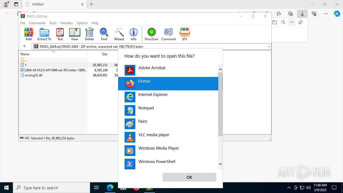Open the Comment tool
The width and height of the screenshot is (343, 193).
pos(169,34)
